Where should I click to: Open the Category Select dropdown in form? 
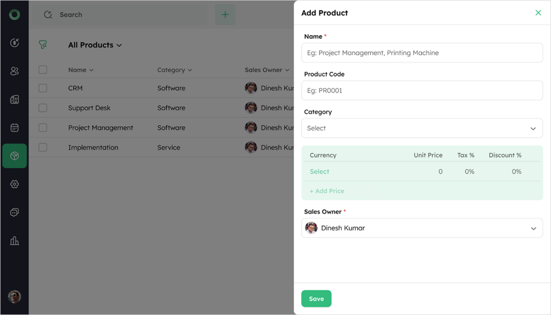click(x=422, y=128)
